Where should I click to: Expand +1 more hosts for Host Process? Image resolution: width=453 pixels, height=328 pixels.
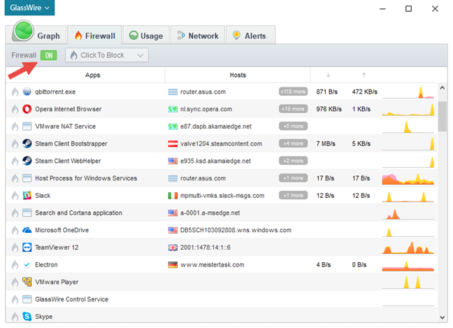(293, 178)
